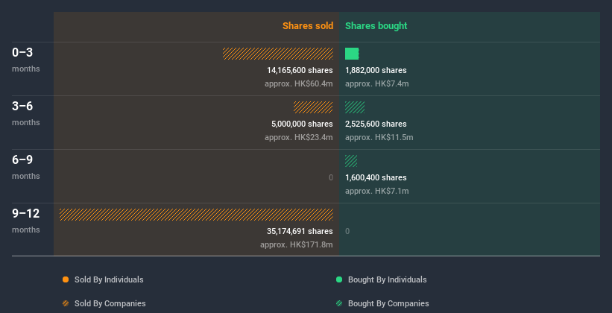Click the Shares bought column header
Screen dimensions: 612x313
pyautogui.click(x=376, y=26)
